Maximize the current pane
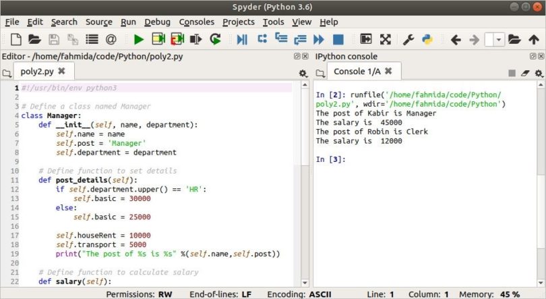The width and height of the screenshot is (546, 299). 366,39
